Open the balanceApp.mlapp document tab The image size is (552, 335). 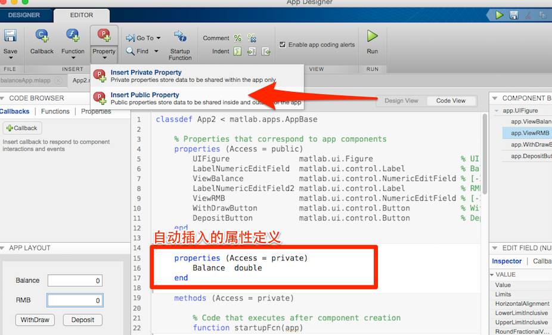click(26, 80)
